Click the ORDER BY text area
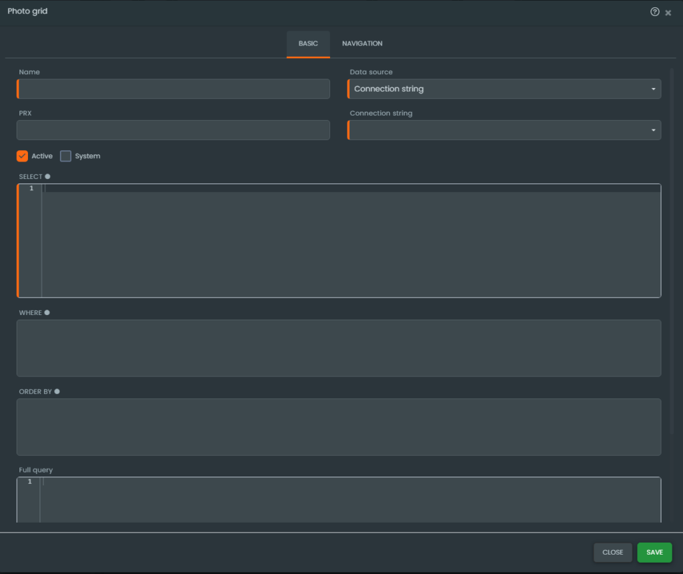Viewport: 683px width, 574px height. click(x=339, y=427)
